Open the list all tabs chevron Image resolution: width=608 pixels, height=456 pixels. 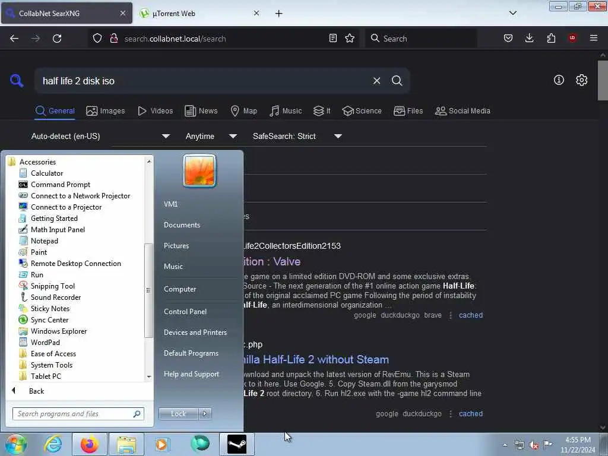click(512, 13)
